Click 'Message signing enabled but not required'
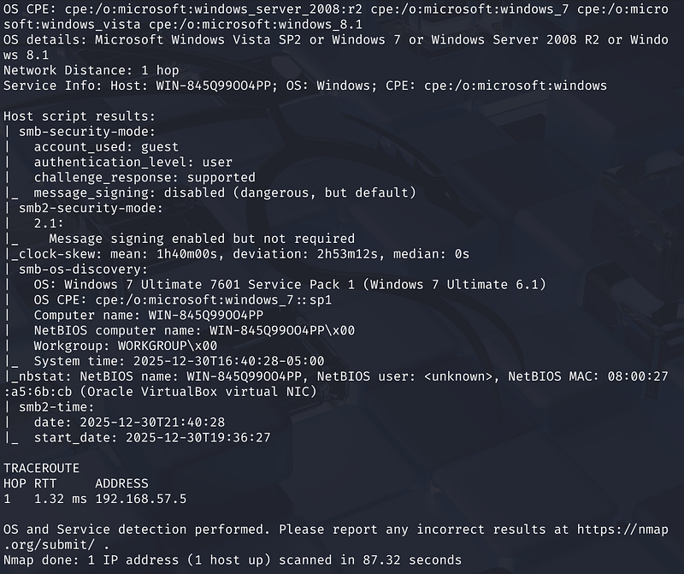The image size is (684, 574). tap(201, 239)
